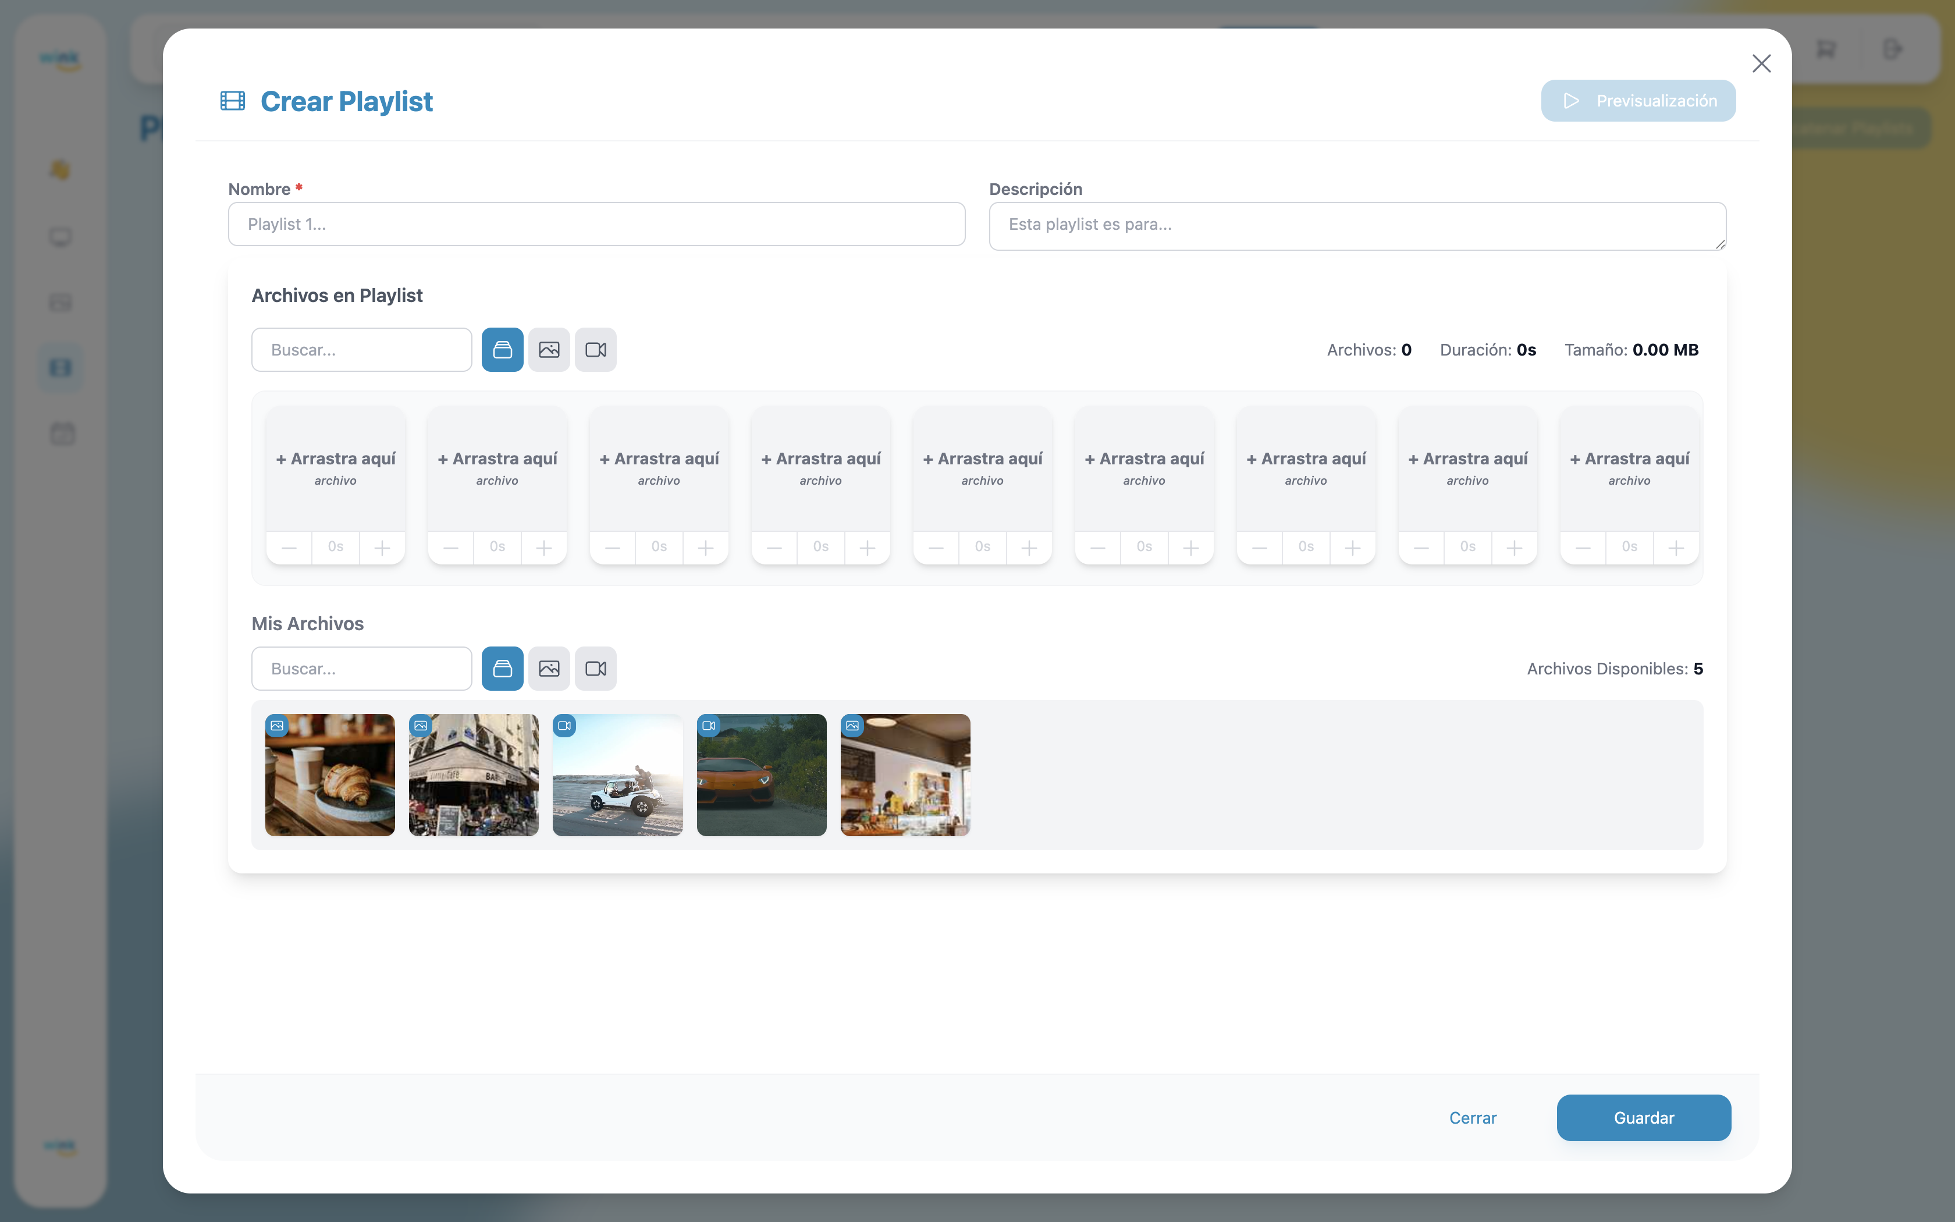
Task: Open the calendar icon in background sidebar
Action: (62, 434)
